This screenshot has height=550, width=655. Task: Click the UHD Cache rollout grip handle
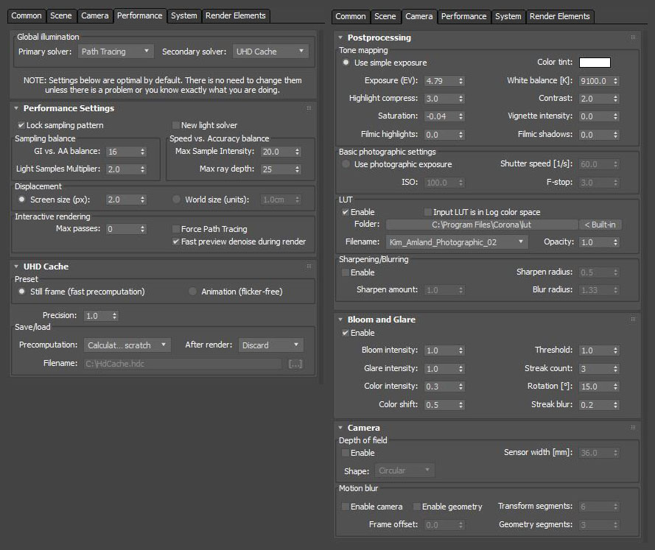click(x=309, y=267)
